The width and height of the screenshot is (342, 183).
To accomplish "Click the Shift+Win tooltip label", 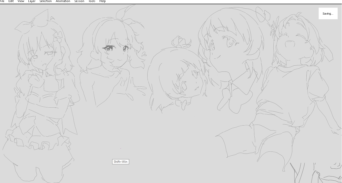I will pyautogui.click(x=120, y=162).
